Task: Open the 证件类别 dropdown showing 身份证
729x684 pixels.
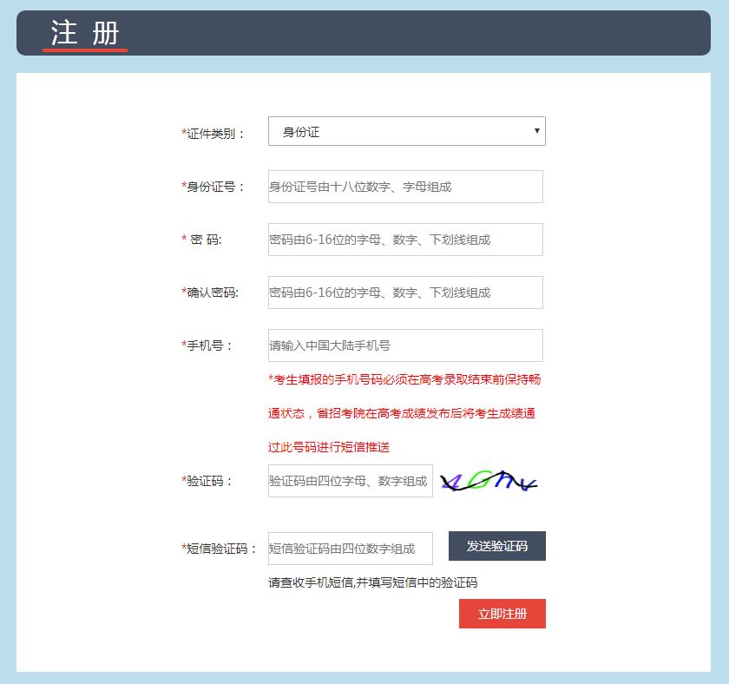Action: [x=407, y=131]
